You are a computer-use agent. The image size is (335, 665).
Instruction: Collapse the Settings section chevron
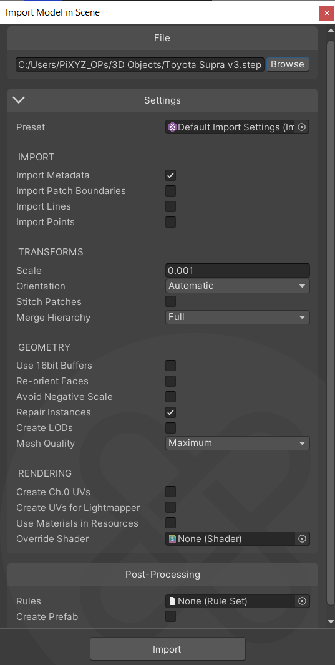point(19,100)
